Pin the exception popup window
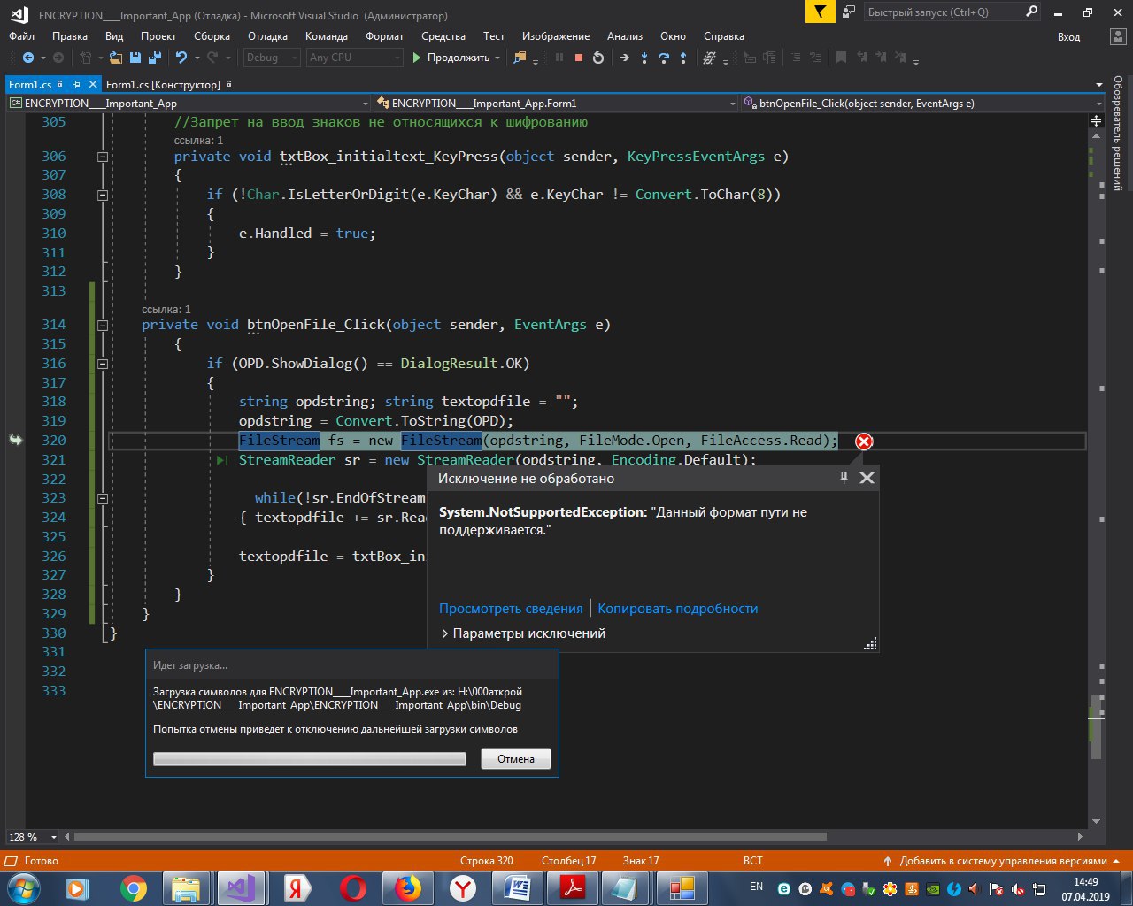The image size is (1133, 906). click(844, 478)
